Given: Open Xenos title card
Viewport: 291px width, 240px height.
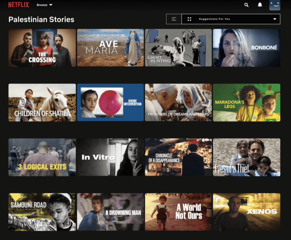Looking at the screenshot, I should click(247, 212).
